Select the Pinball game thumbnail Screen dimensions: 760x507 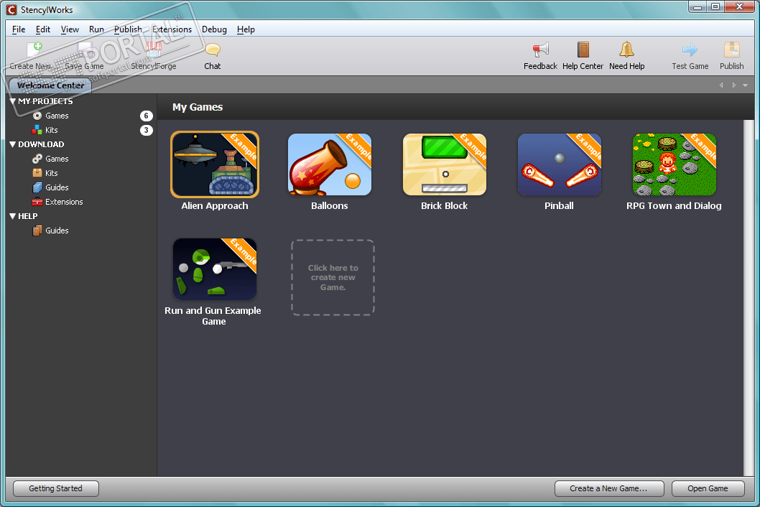coord(560,164)
